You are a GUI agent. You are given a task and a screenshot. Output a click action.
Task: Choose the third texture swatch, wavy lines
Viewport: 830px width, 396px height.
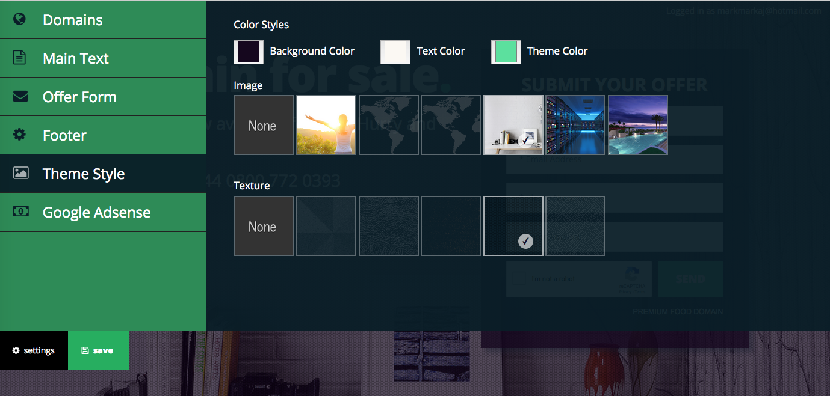tap(389, 226)
